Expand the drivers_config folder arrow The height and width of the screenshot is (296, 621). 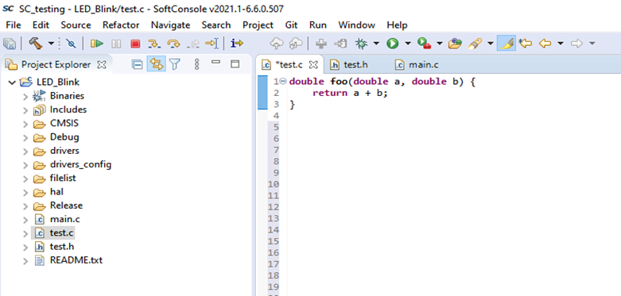[x=25, y=165]
